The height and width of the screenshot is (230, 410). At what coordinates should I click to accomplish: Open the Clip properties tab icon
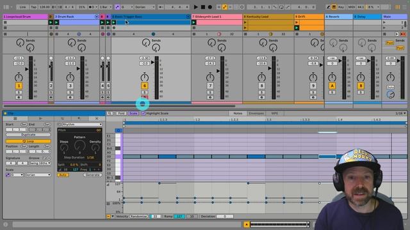15,119
